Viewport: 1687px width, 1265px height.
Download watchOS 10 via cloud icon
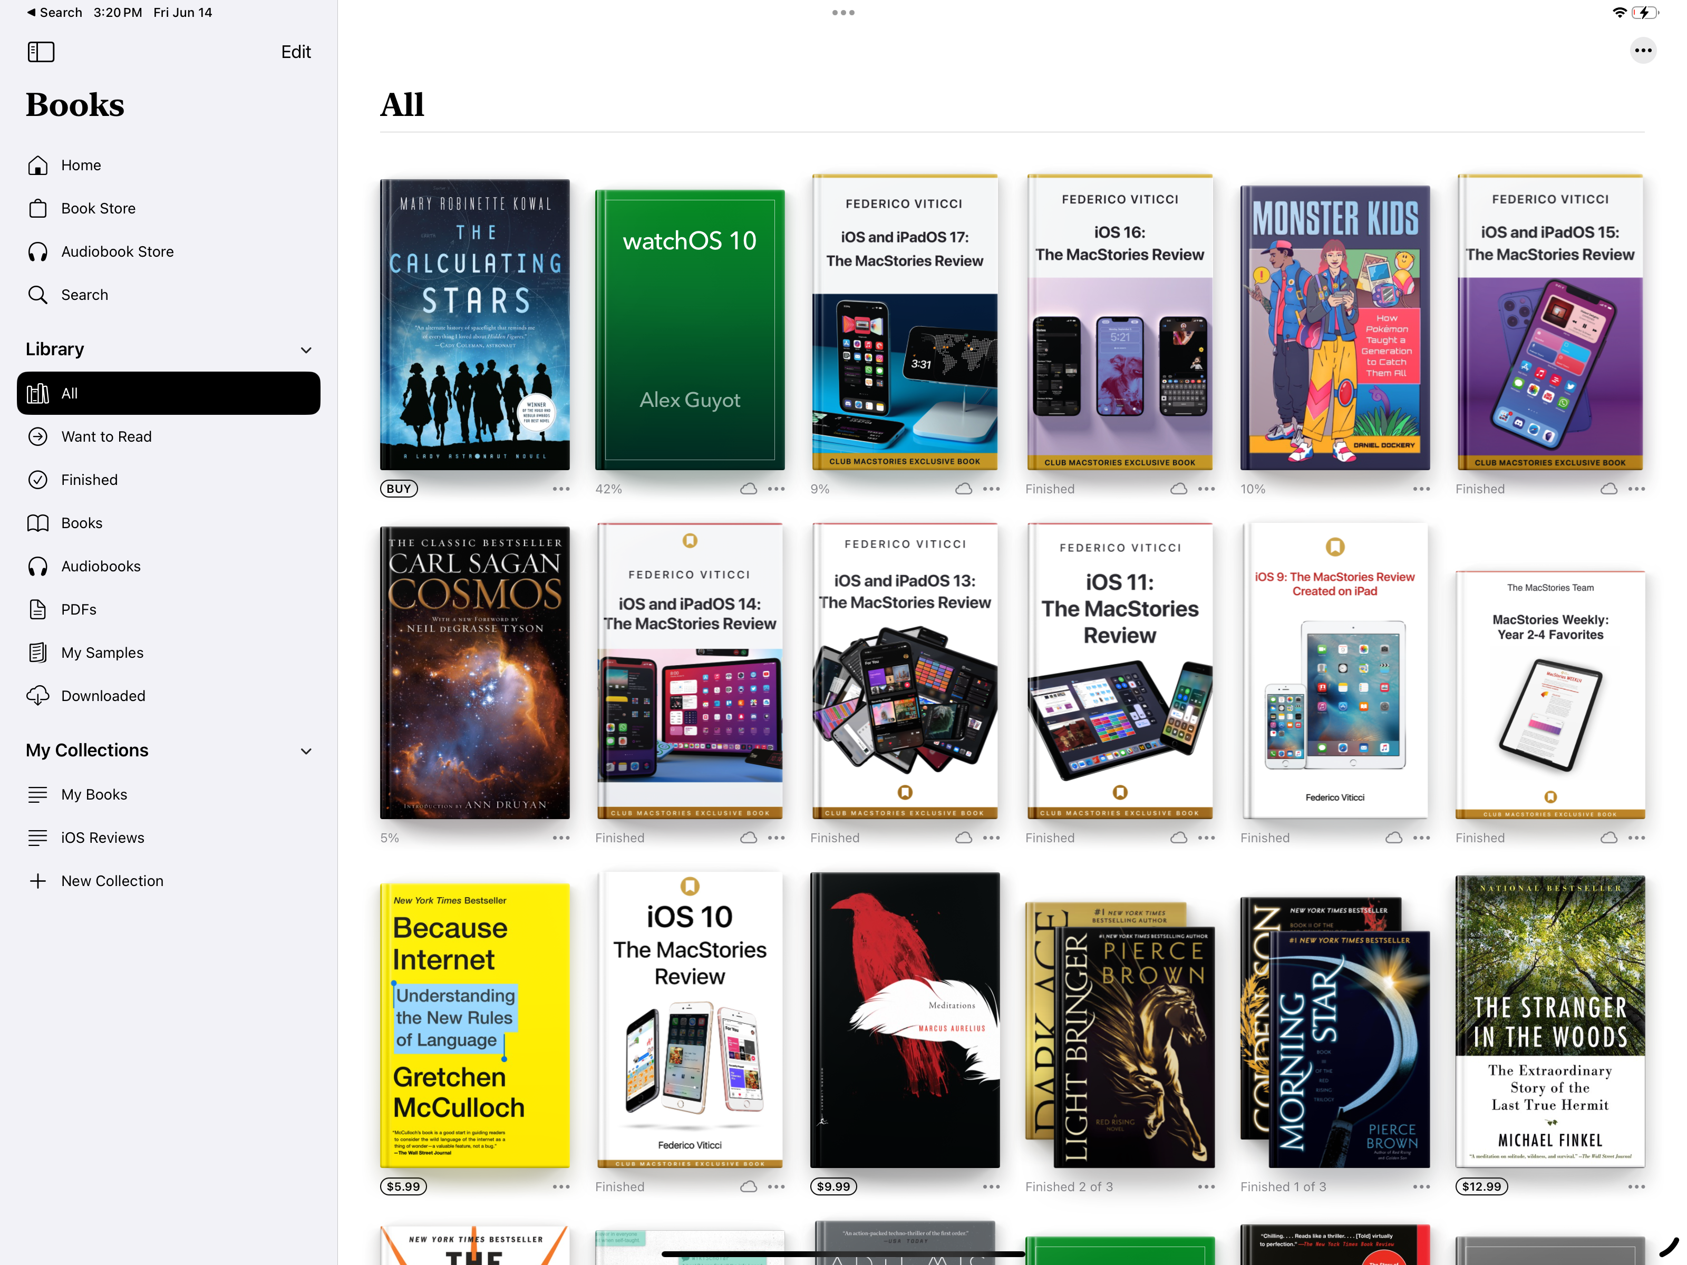tap(749, 489)
